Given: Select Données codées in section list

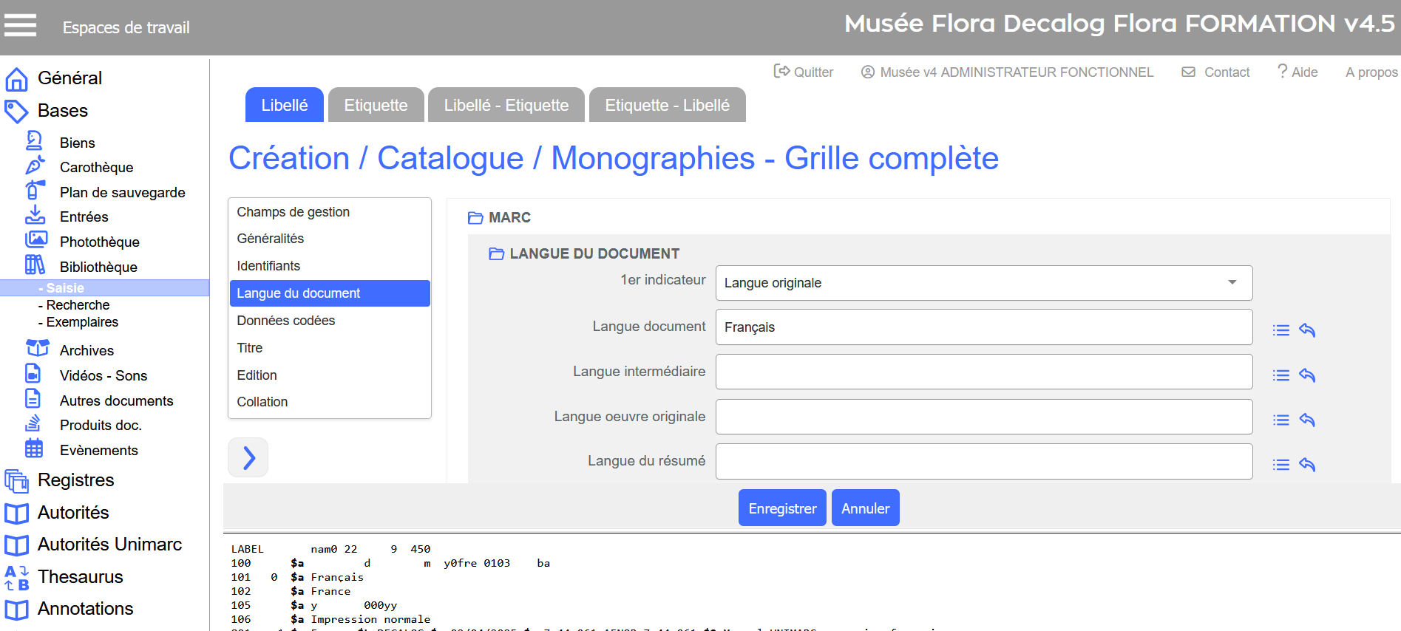Looking at the screenshot, I should (285, 321).
